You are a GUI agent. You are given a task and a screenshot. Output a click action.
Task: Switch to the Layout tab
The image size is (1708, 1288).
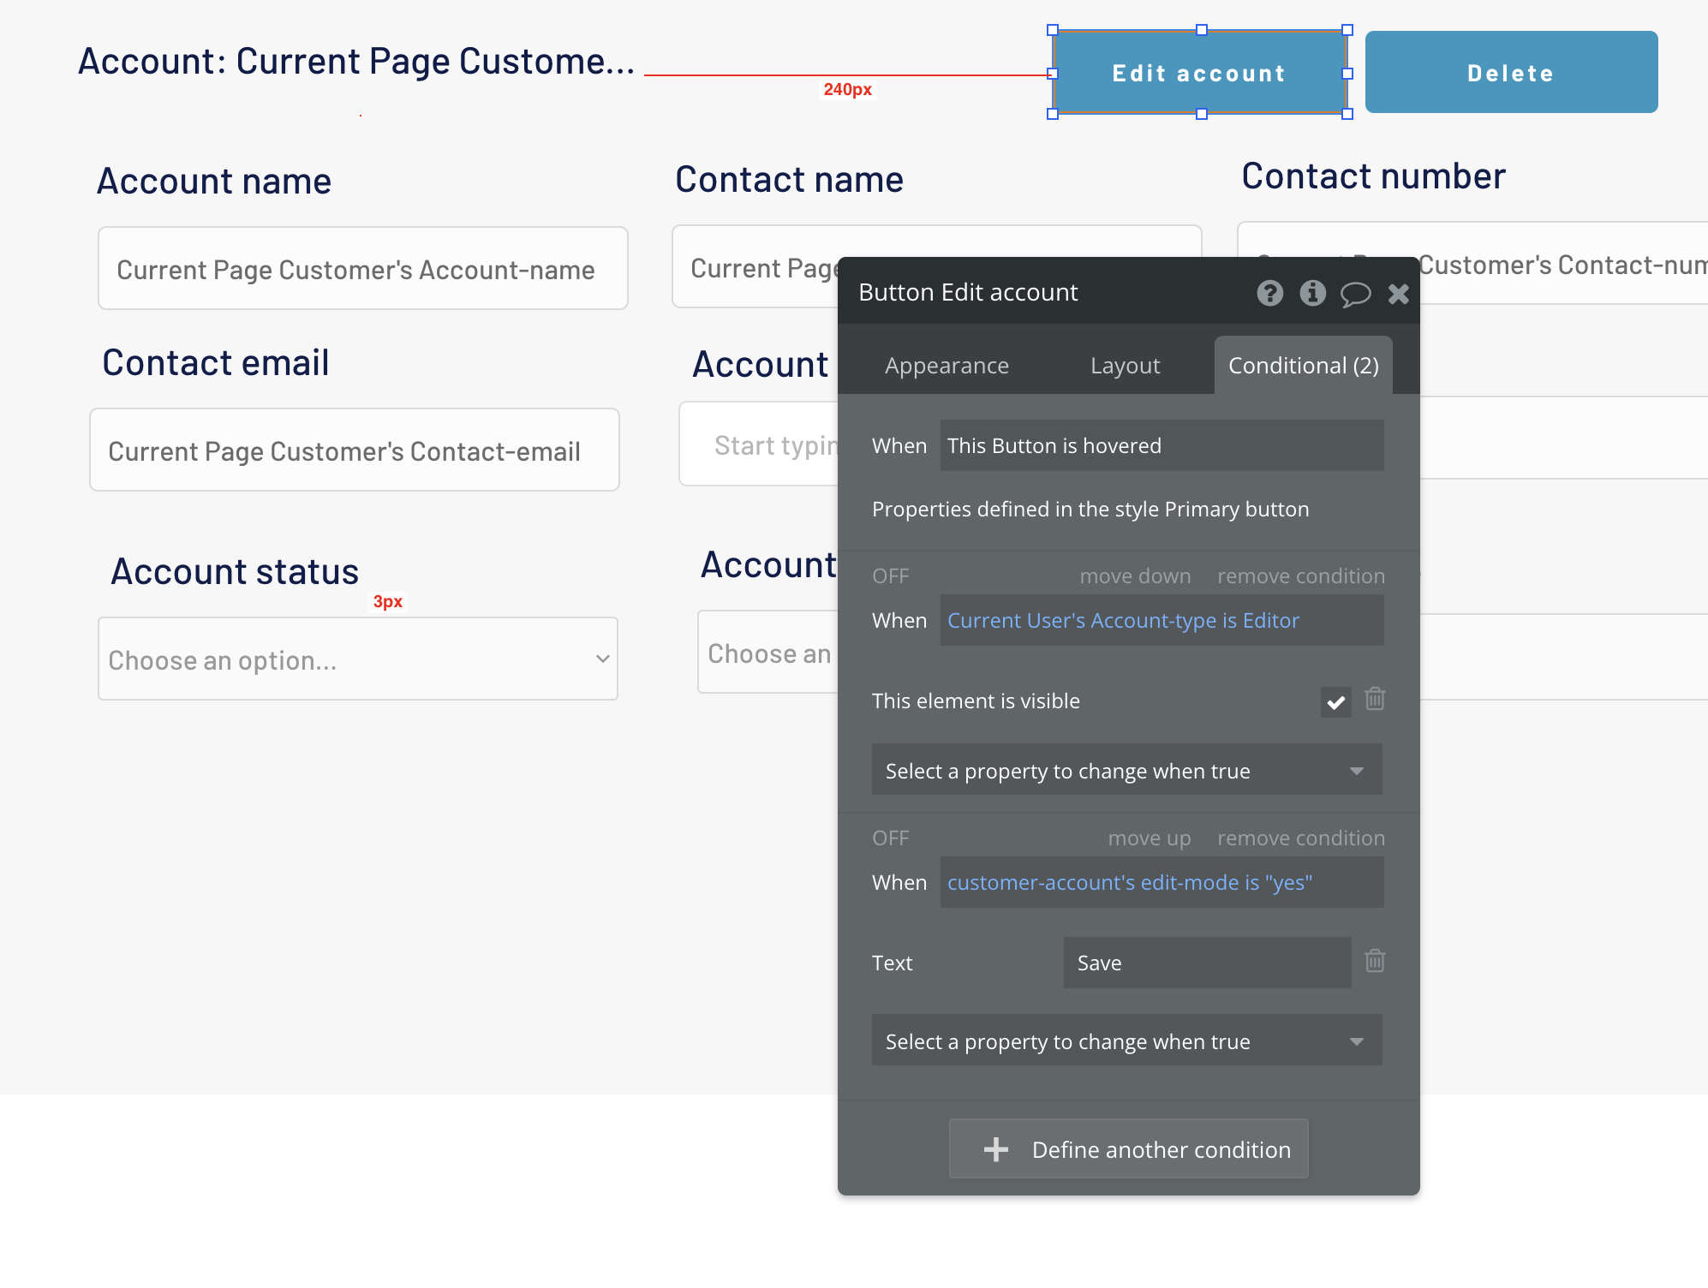point(1125,366)
